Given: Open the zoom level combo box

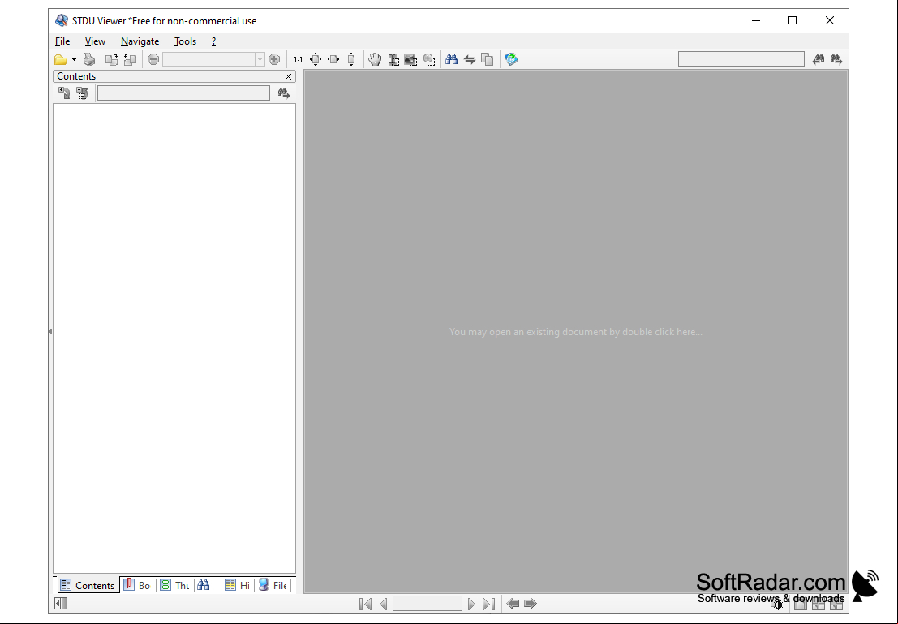Looking at the screenshot, I should pyautogui.click(x=213, y=59).
